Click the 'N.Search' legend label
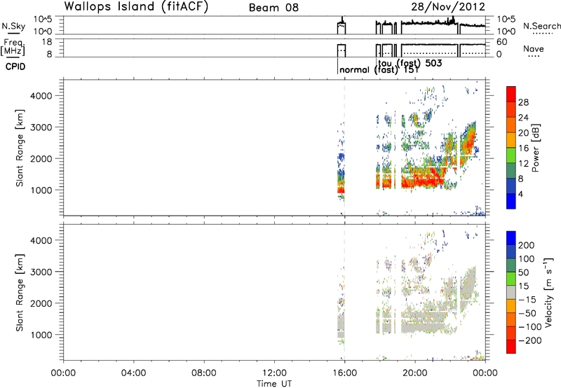Image resolution: width=561 pixels, height=388 pixels. click(541, 26)
